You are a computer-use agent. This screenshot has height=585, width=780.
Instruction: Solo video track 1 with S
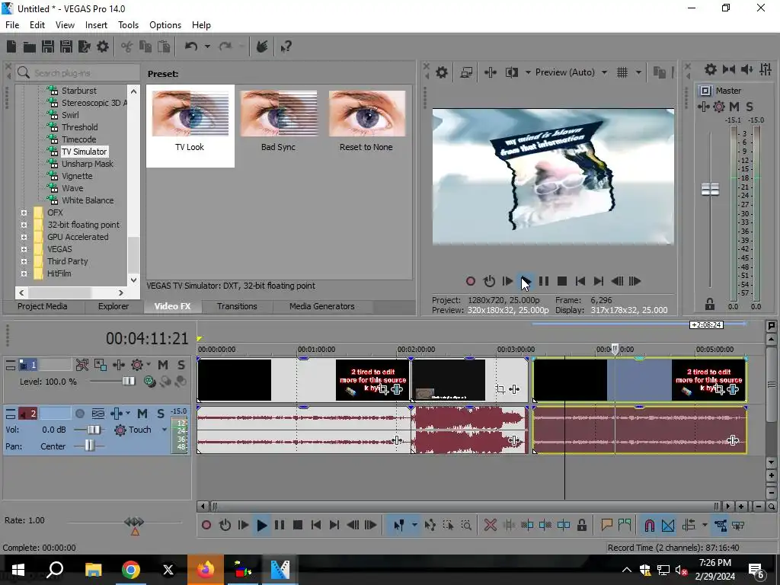(181, 365)
